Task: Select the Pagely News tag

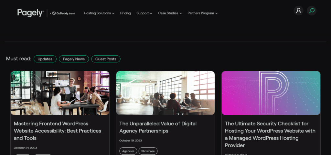Action: pyautogui.click(x=74, y=59)
